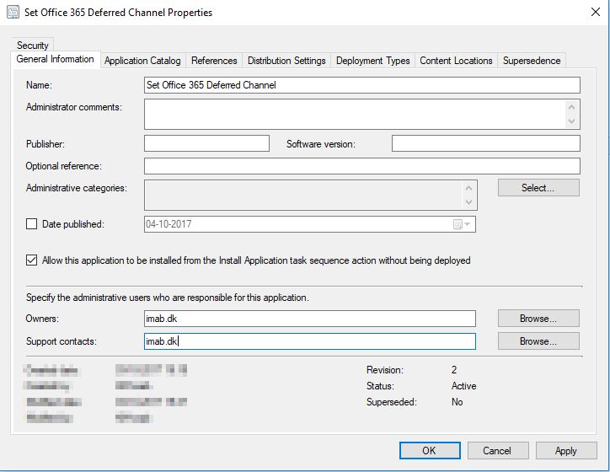The height and width of the screenshot is (472, 610).
Task: Click Administrative categories scroll up arrow
Action: tap(468, 188)
